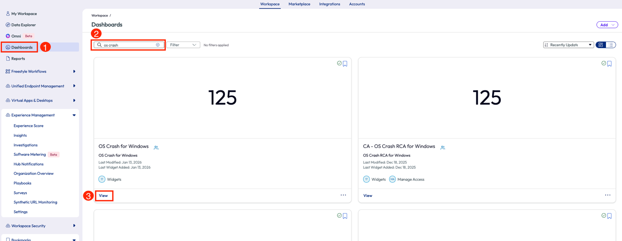The image size is (622, 241).
Task: Collapse the Experience Management section
Action: [74, 115]
